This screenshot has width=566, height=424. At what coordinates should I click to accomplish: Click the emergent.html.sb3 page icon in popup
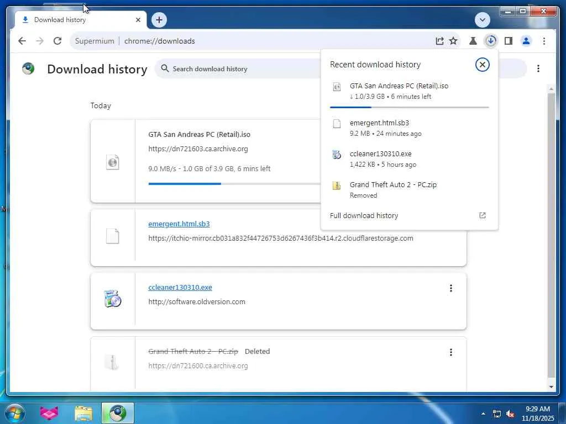pyautogui.click(x=337, y=124)
